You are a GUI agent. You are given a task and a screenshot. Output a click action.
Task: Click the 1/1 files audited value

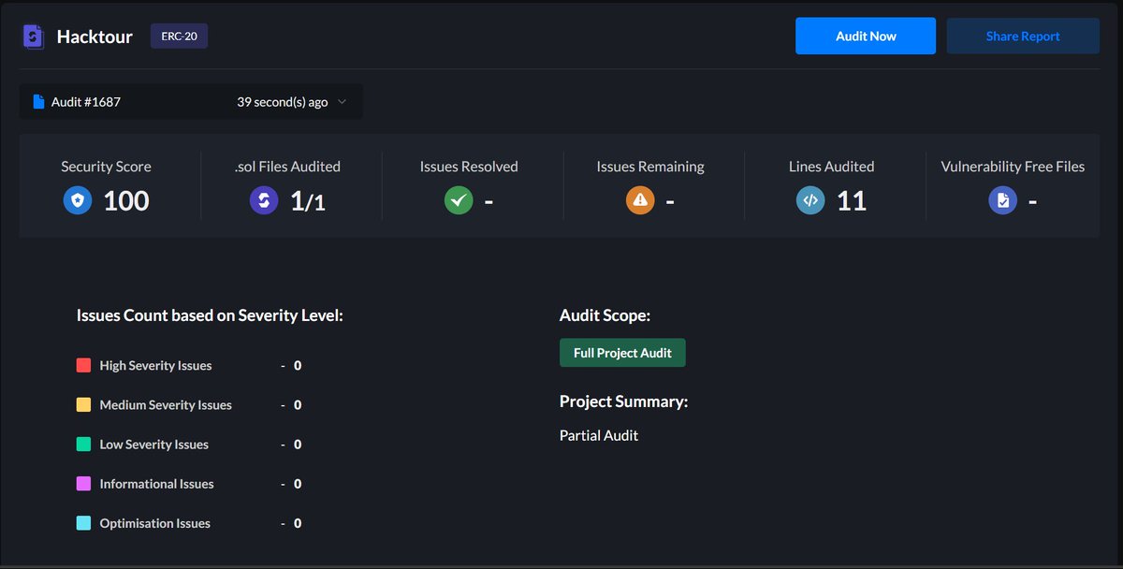[x=308, y=200]
